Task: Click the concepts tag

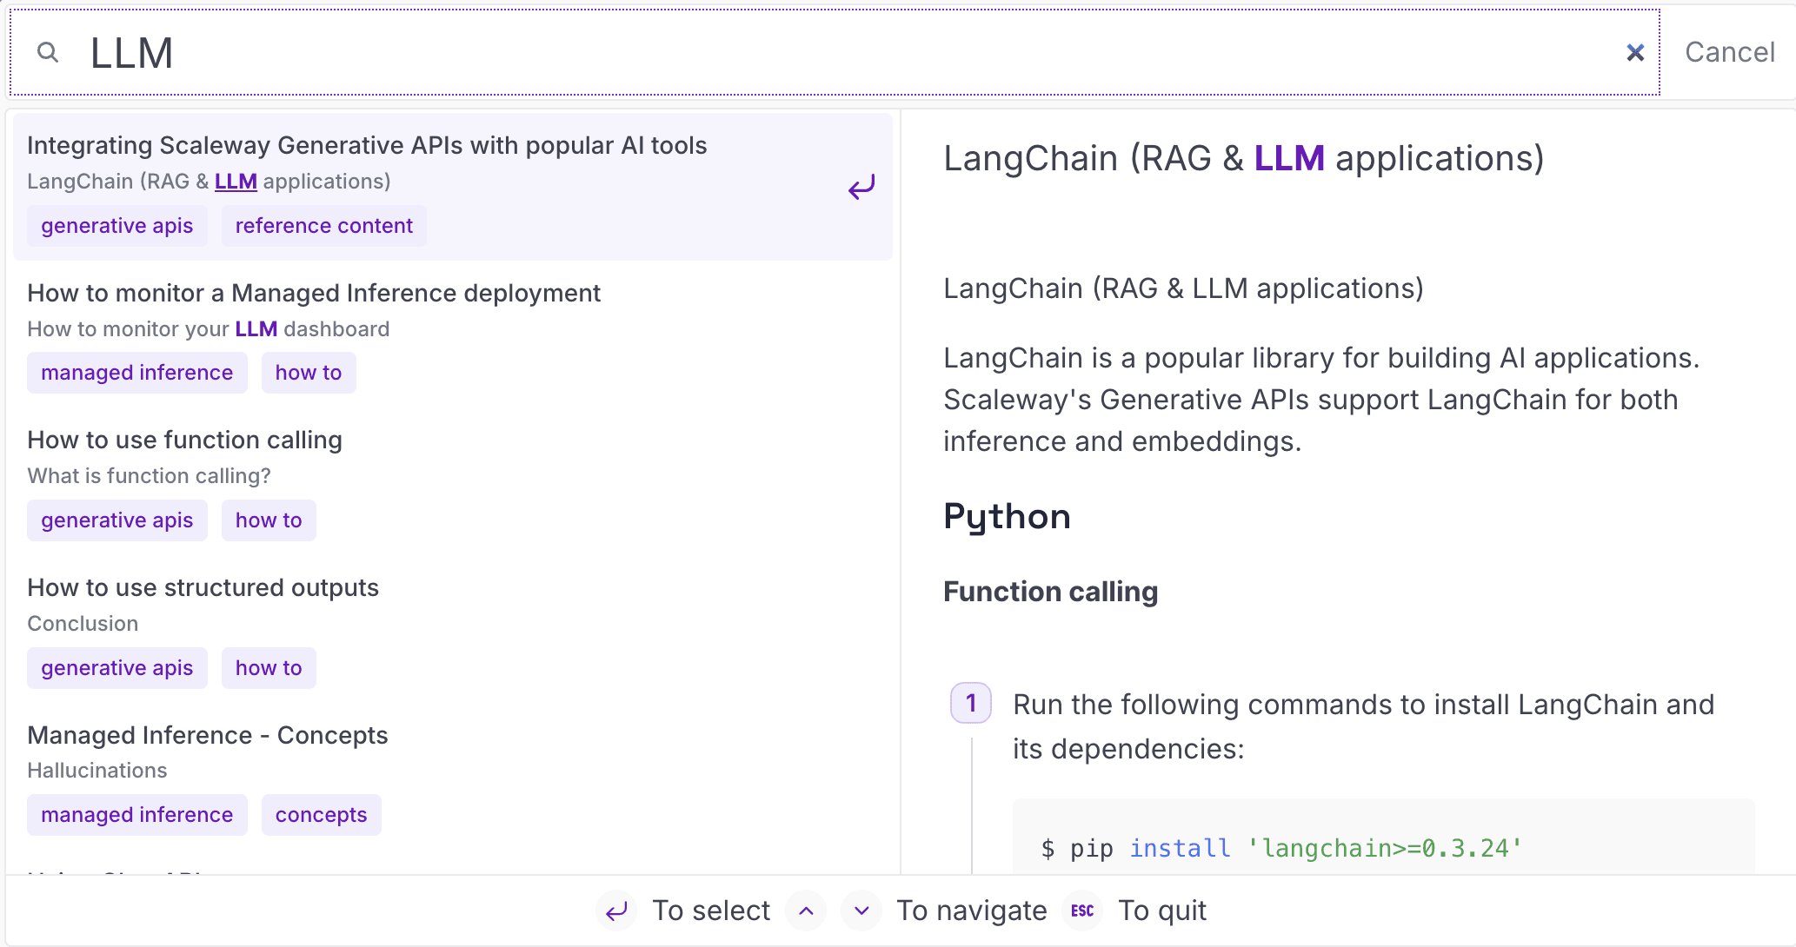Action: 321,815
